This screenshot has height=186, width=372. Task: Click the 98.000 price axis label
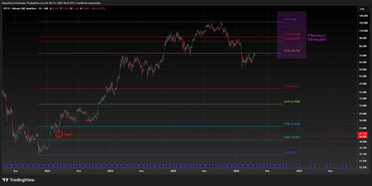363,38
